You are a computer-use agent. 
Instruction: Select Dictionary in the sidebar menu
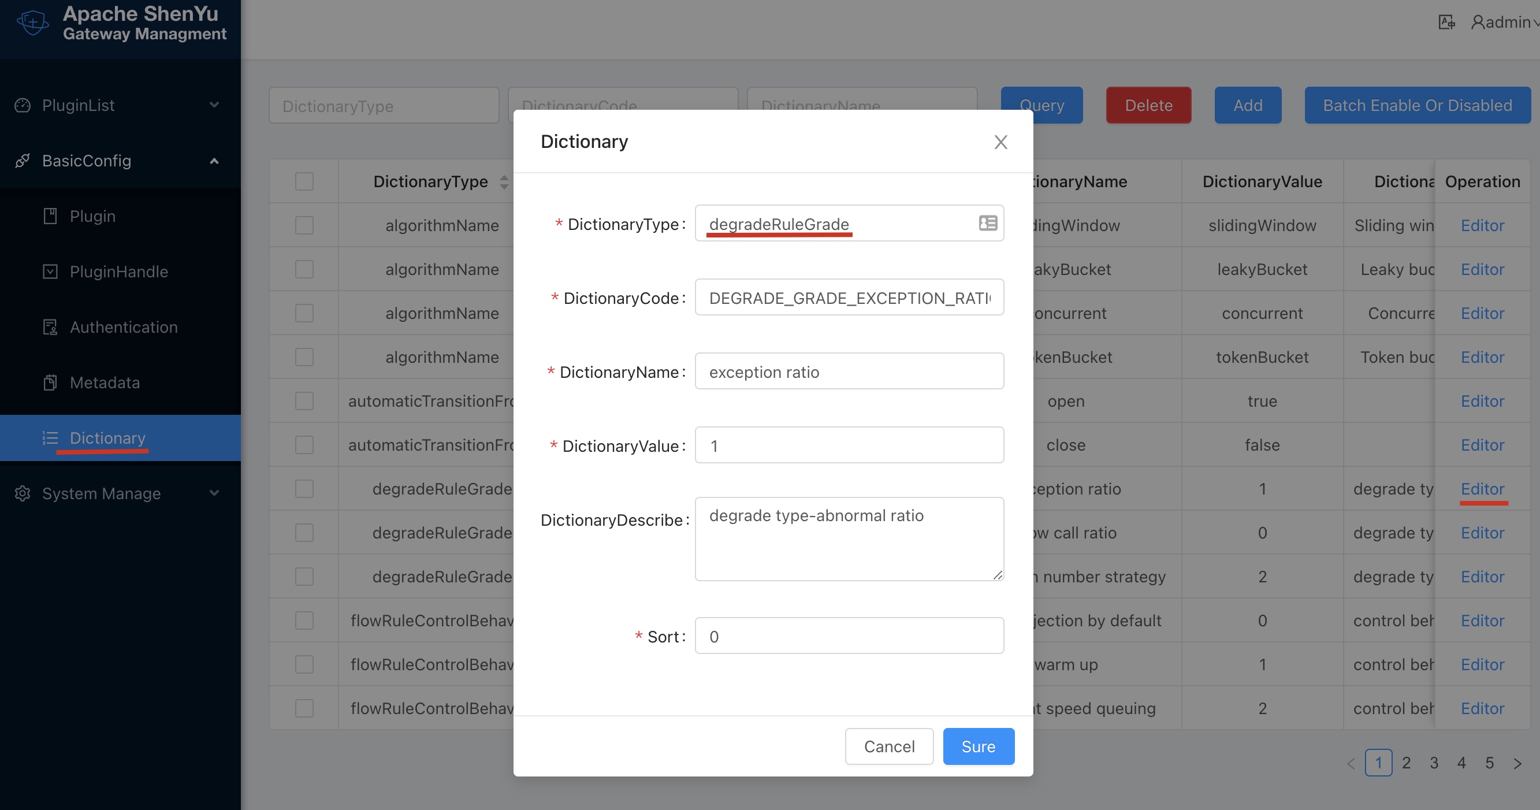(x=106, y=437)
